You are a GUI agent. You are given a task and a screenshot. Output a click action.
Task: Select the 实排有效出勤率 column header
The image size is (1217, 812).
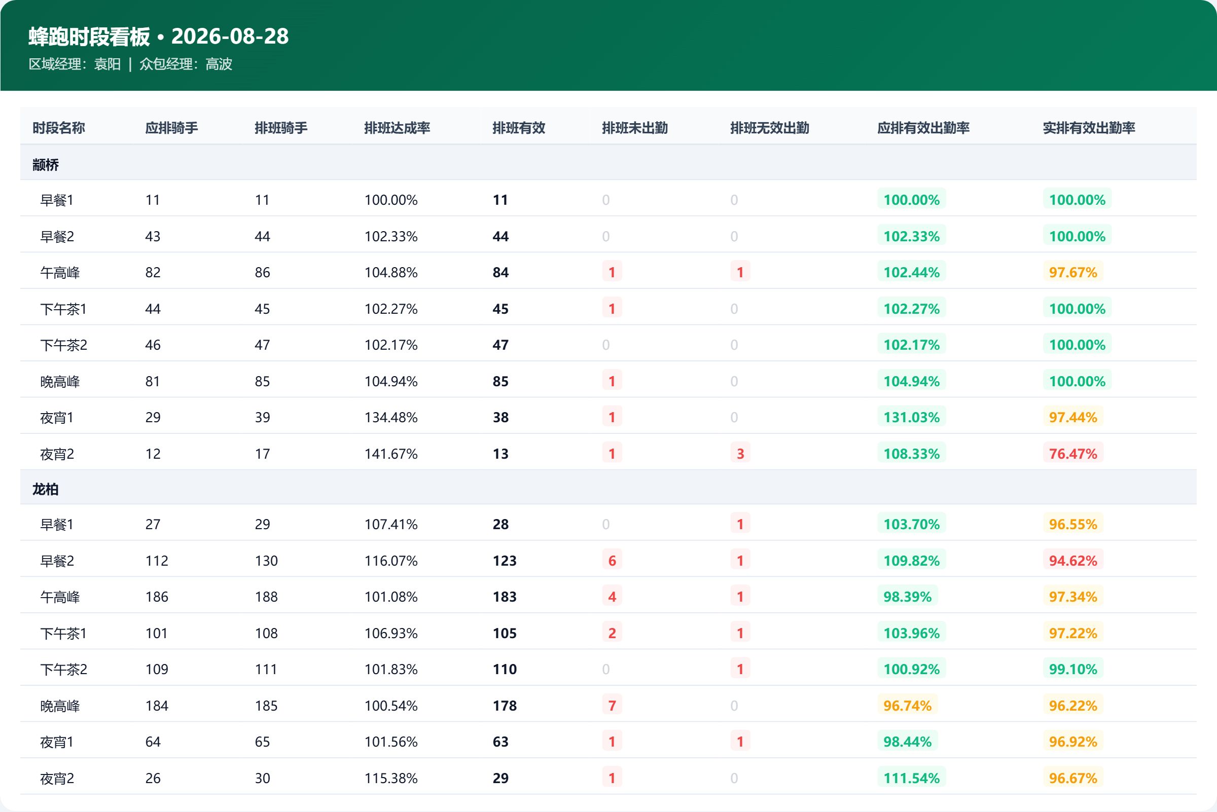[1089, 128]
